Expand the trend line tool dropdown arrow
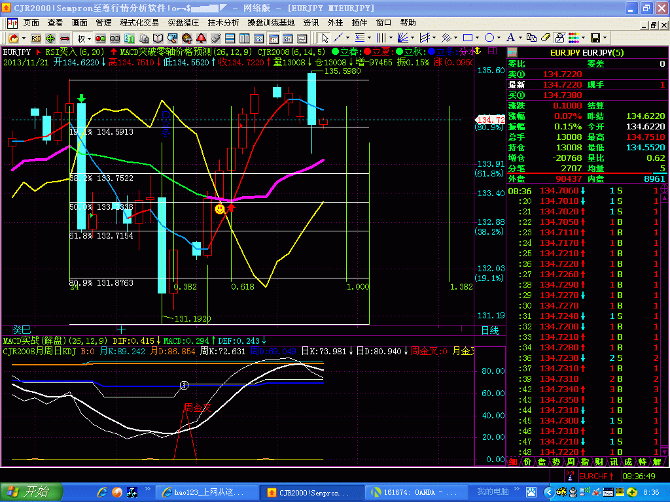The image size is (670, 502). (x=347, y=39)
